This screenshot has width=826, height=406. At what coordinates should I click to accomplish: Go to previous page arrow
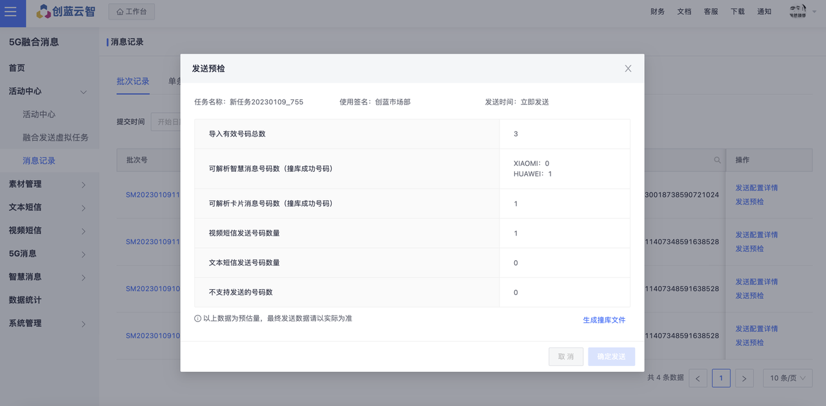698,378
